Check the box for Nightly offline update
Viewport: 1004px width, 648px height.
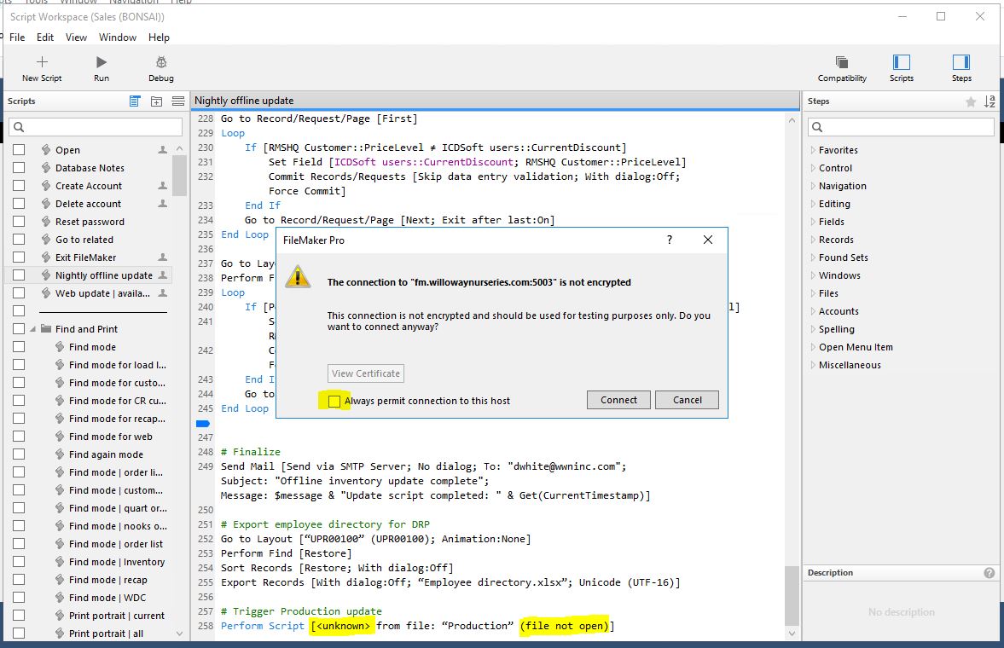click(19, 275)
